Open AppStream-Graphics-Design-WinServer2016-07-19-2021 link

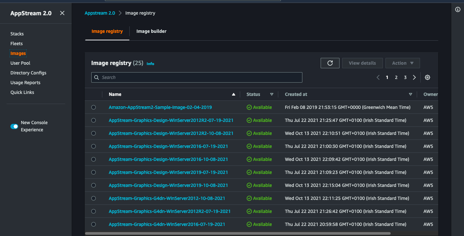click(168, 146)
